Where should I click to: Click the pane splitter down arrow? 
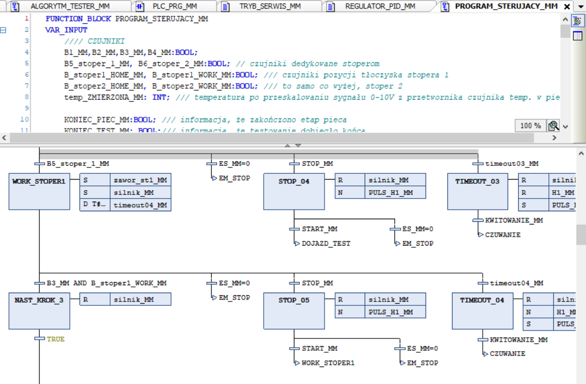pyautogui.click(x=298, y=145)
